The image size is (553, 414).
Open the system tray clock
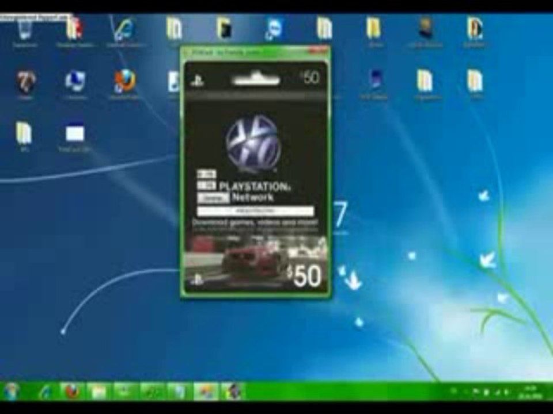(x=530, y=392)
